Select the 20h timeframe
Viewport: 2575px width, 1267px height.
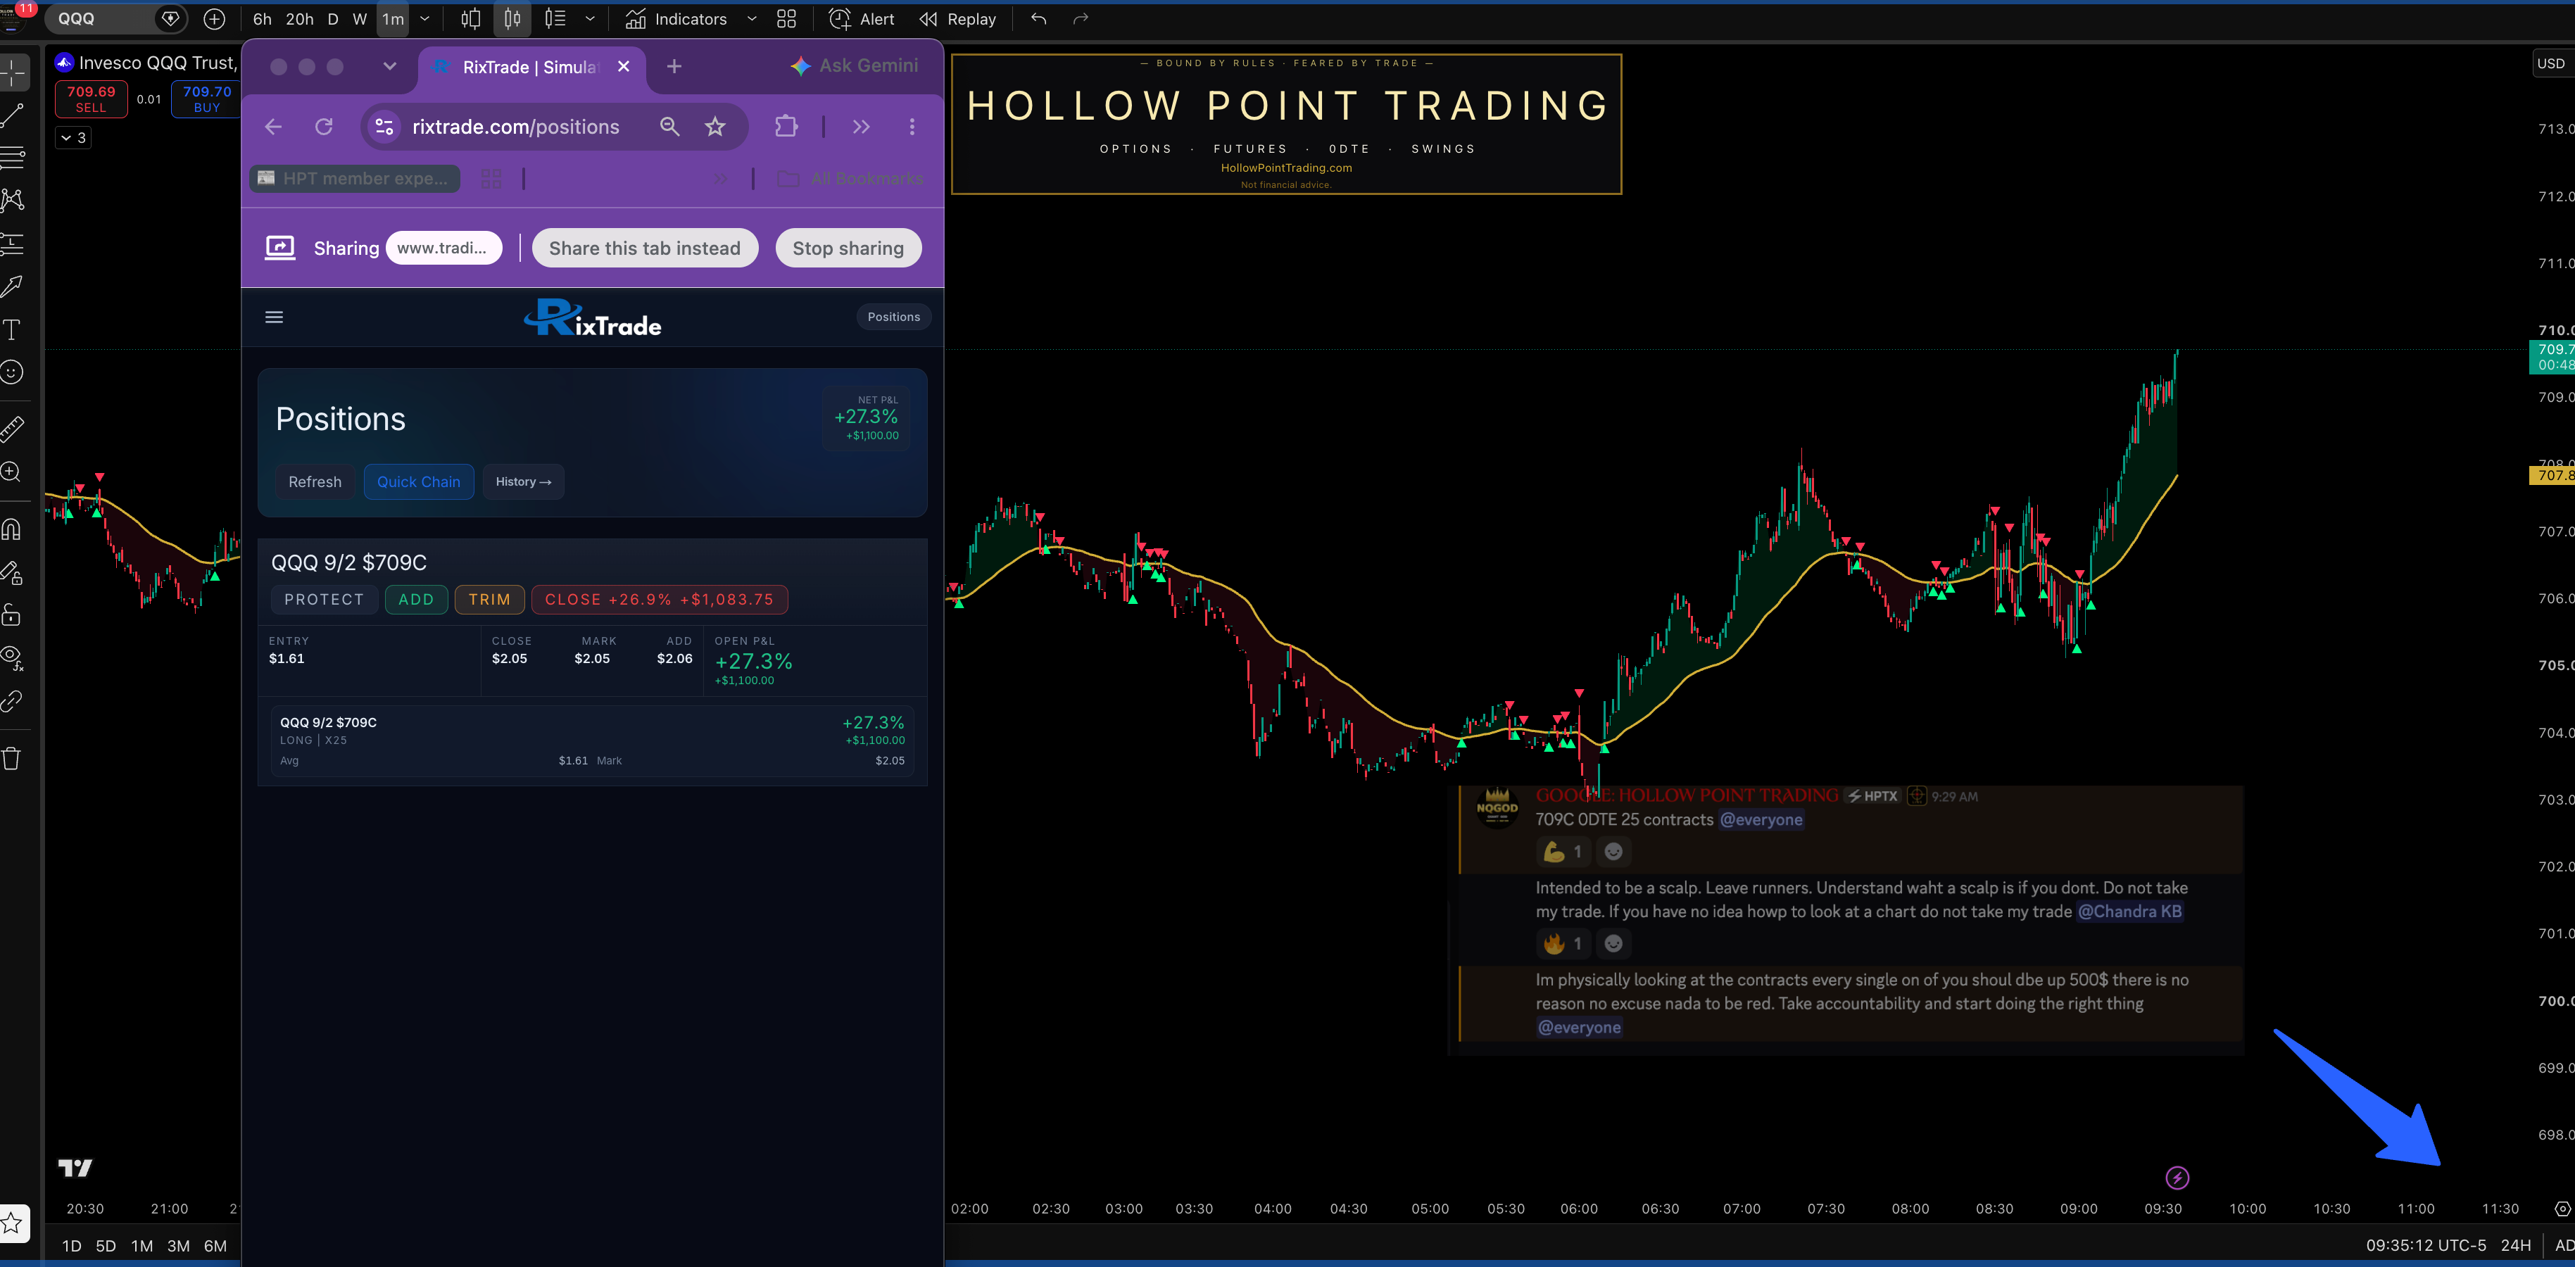click(300, 19)
